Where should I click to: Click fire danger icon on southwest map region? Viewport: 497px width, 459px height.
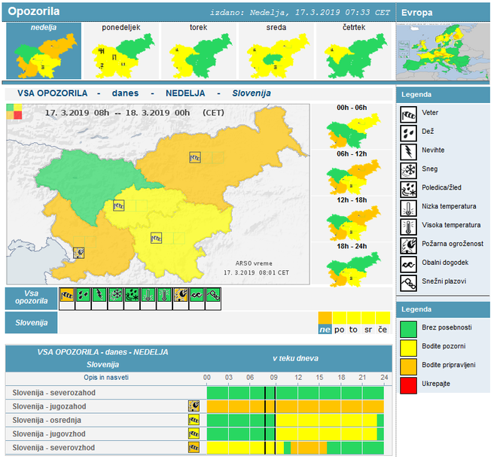pyautogui.click(x=78, y=253)
